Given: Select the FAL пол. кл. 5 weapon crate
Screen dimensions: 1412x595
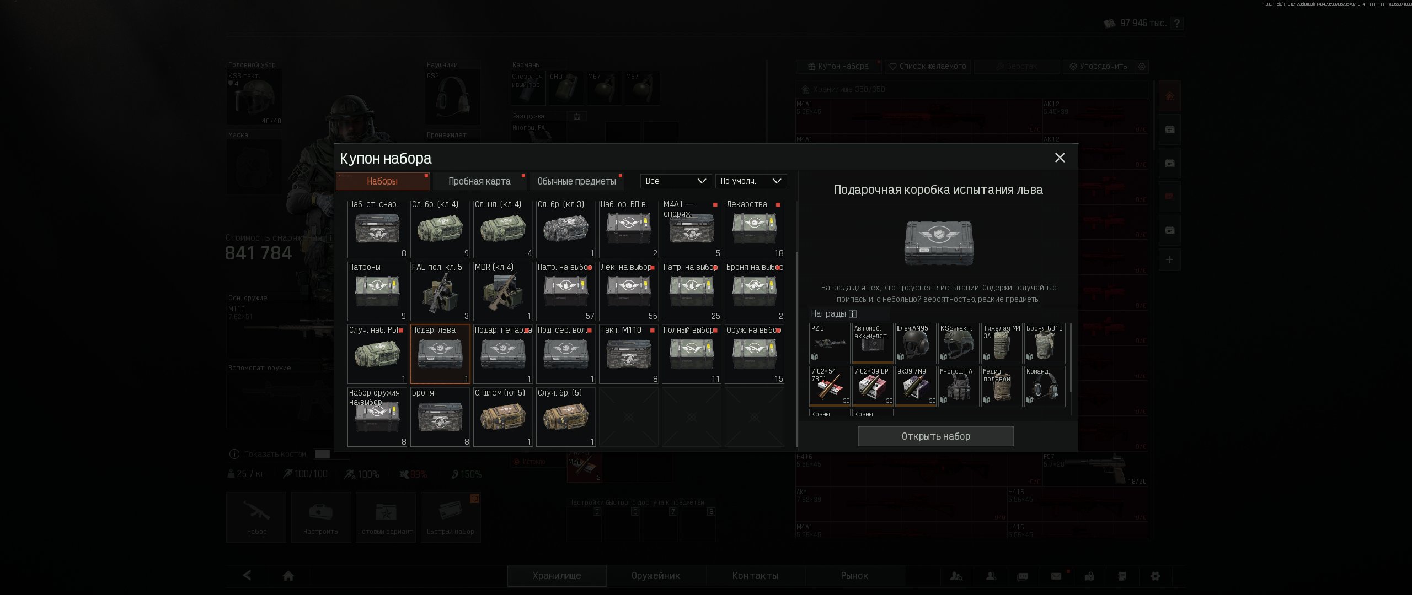Looking at the screenshot, I should 440,291.
